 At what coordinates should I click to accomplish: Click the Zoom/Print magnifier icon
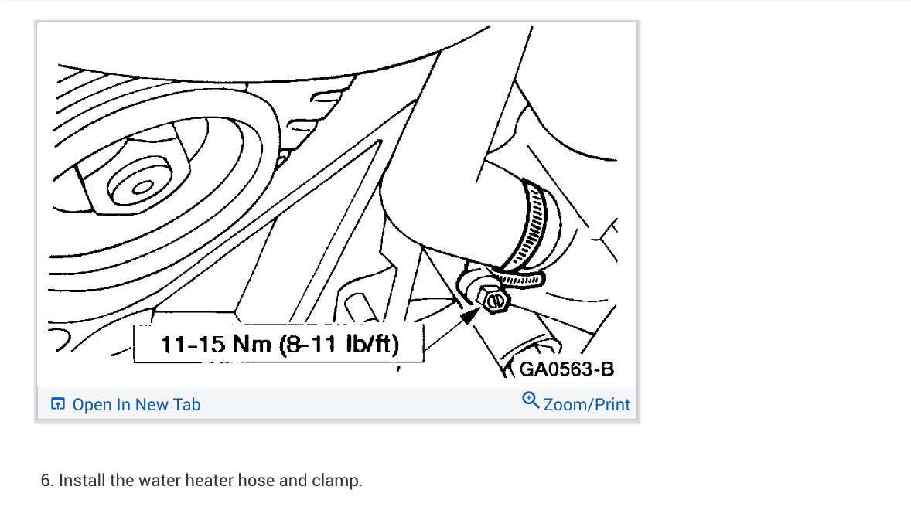click(x=531, y=400)
